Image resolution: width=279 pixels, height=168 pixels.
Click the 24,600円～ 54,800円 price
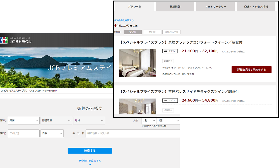[x=200, y=100]
